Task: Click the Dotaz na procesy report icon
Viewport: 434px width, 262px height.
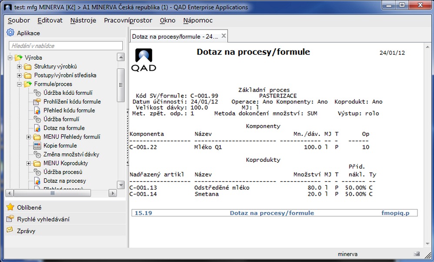Action: click(x=37, y=181)
